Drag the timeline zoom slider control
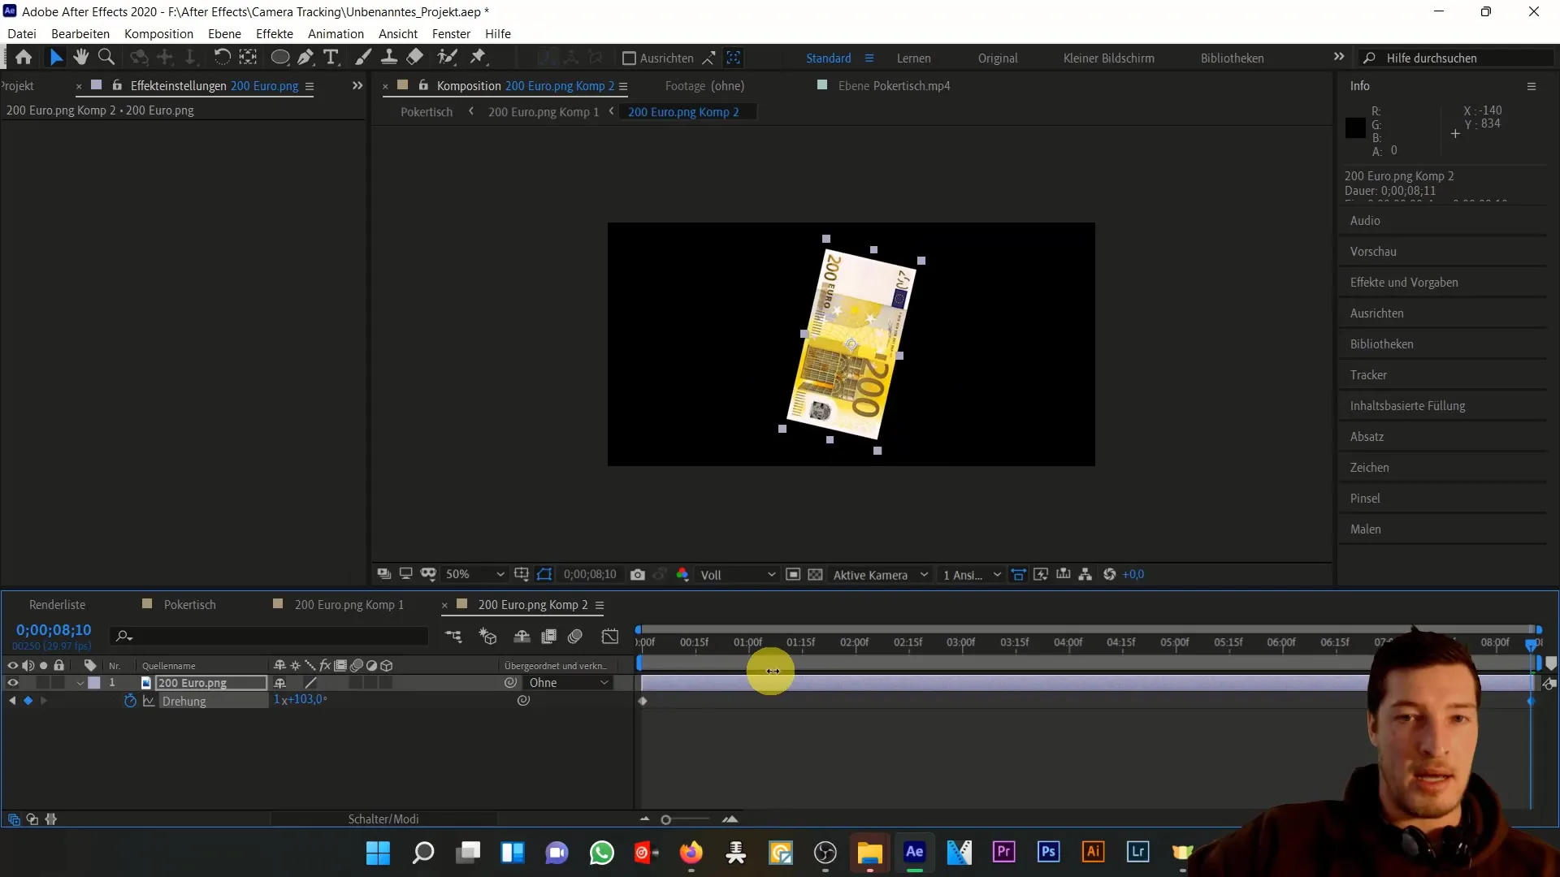 coord(666,818)
